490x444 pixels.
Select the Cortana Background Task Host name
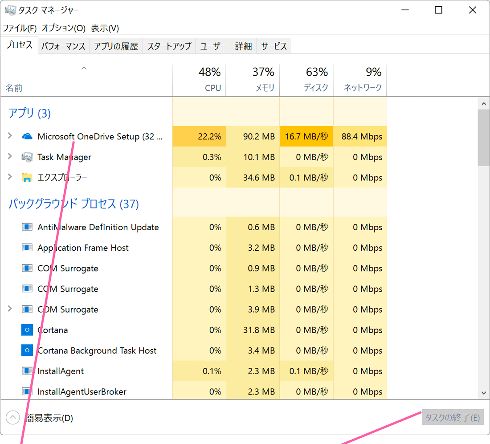97,350
